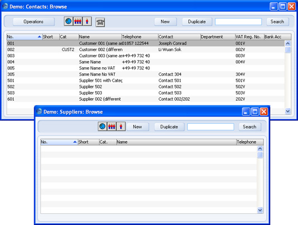Select row Supplier 502 in Contacts list
The image size is (298, 225).
tap(145, 87)
